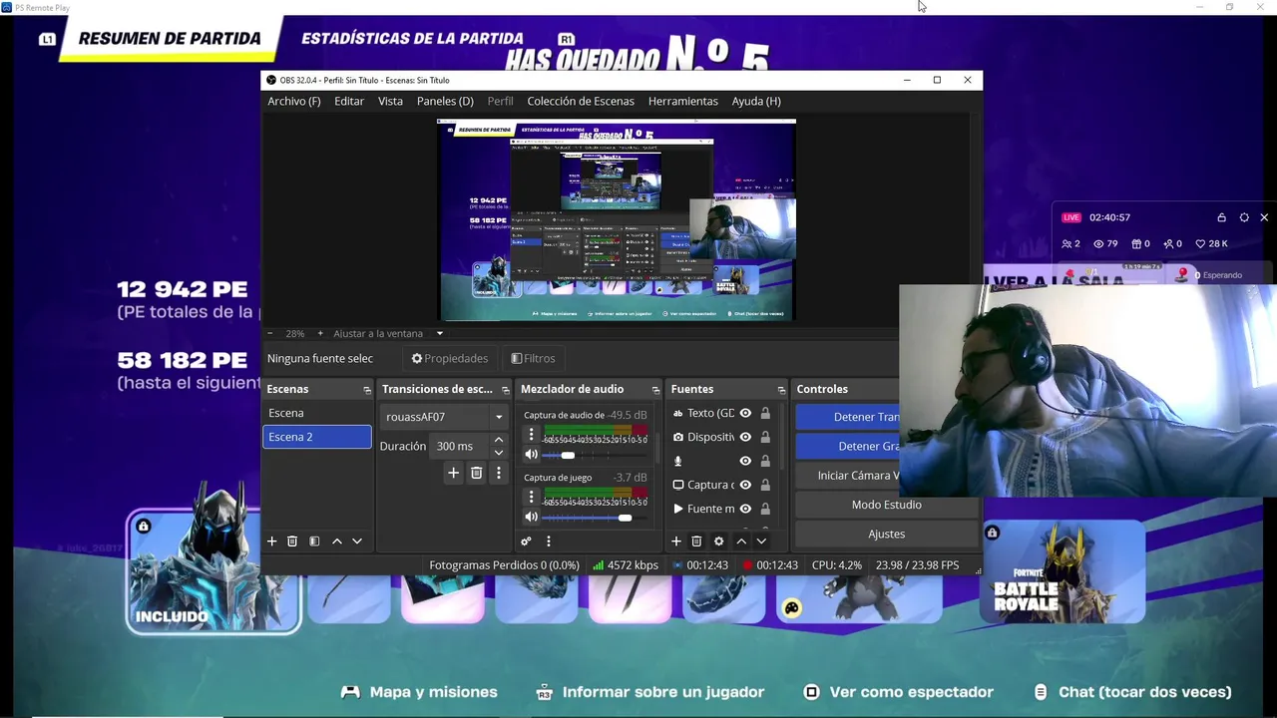The width and height of the screenshot is (1277, 718).
Task: Hide the microphone source in Fuentes
Action: tap(745, 461)
